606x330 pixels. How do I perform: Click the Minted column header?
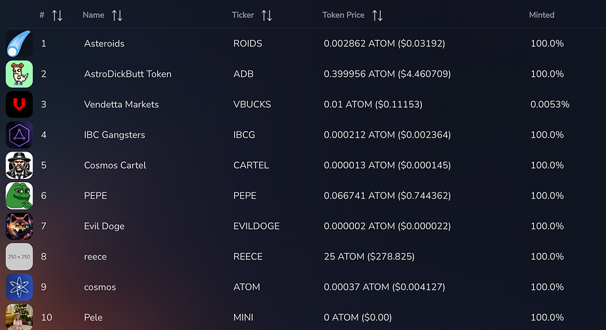point(542,15)
